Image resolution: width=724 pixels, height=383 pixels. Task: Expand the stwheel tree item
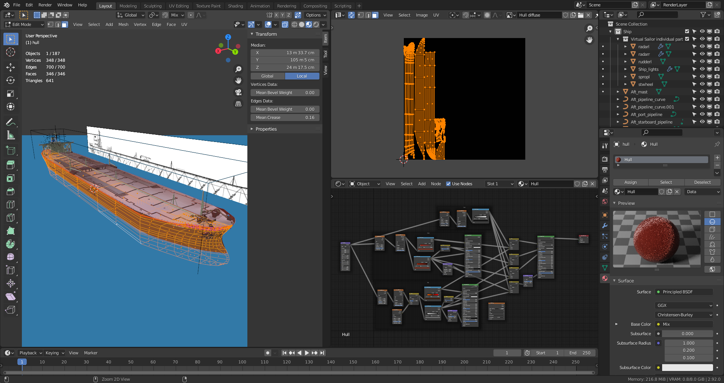tap(626, 84)
